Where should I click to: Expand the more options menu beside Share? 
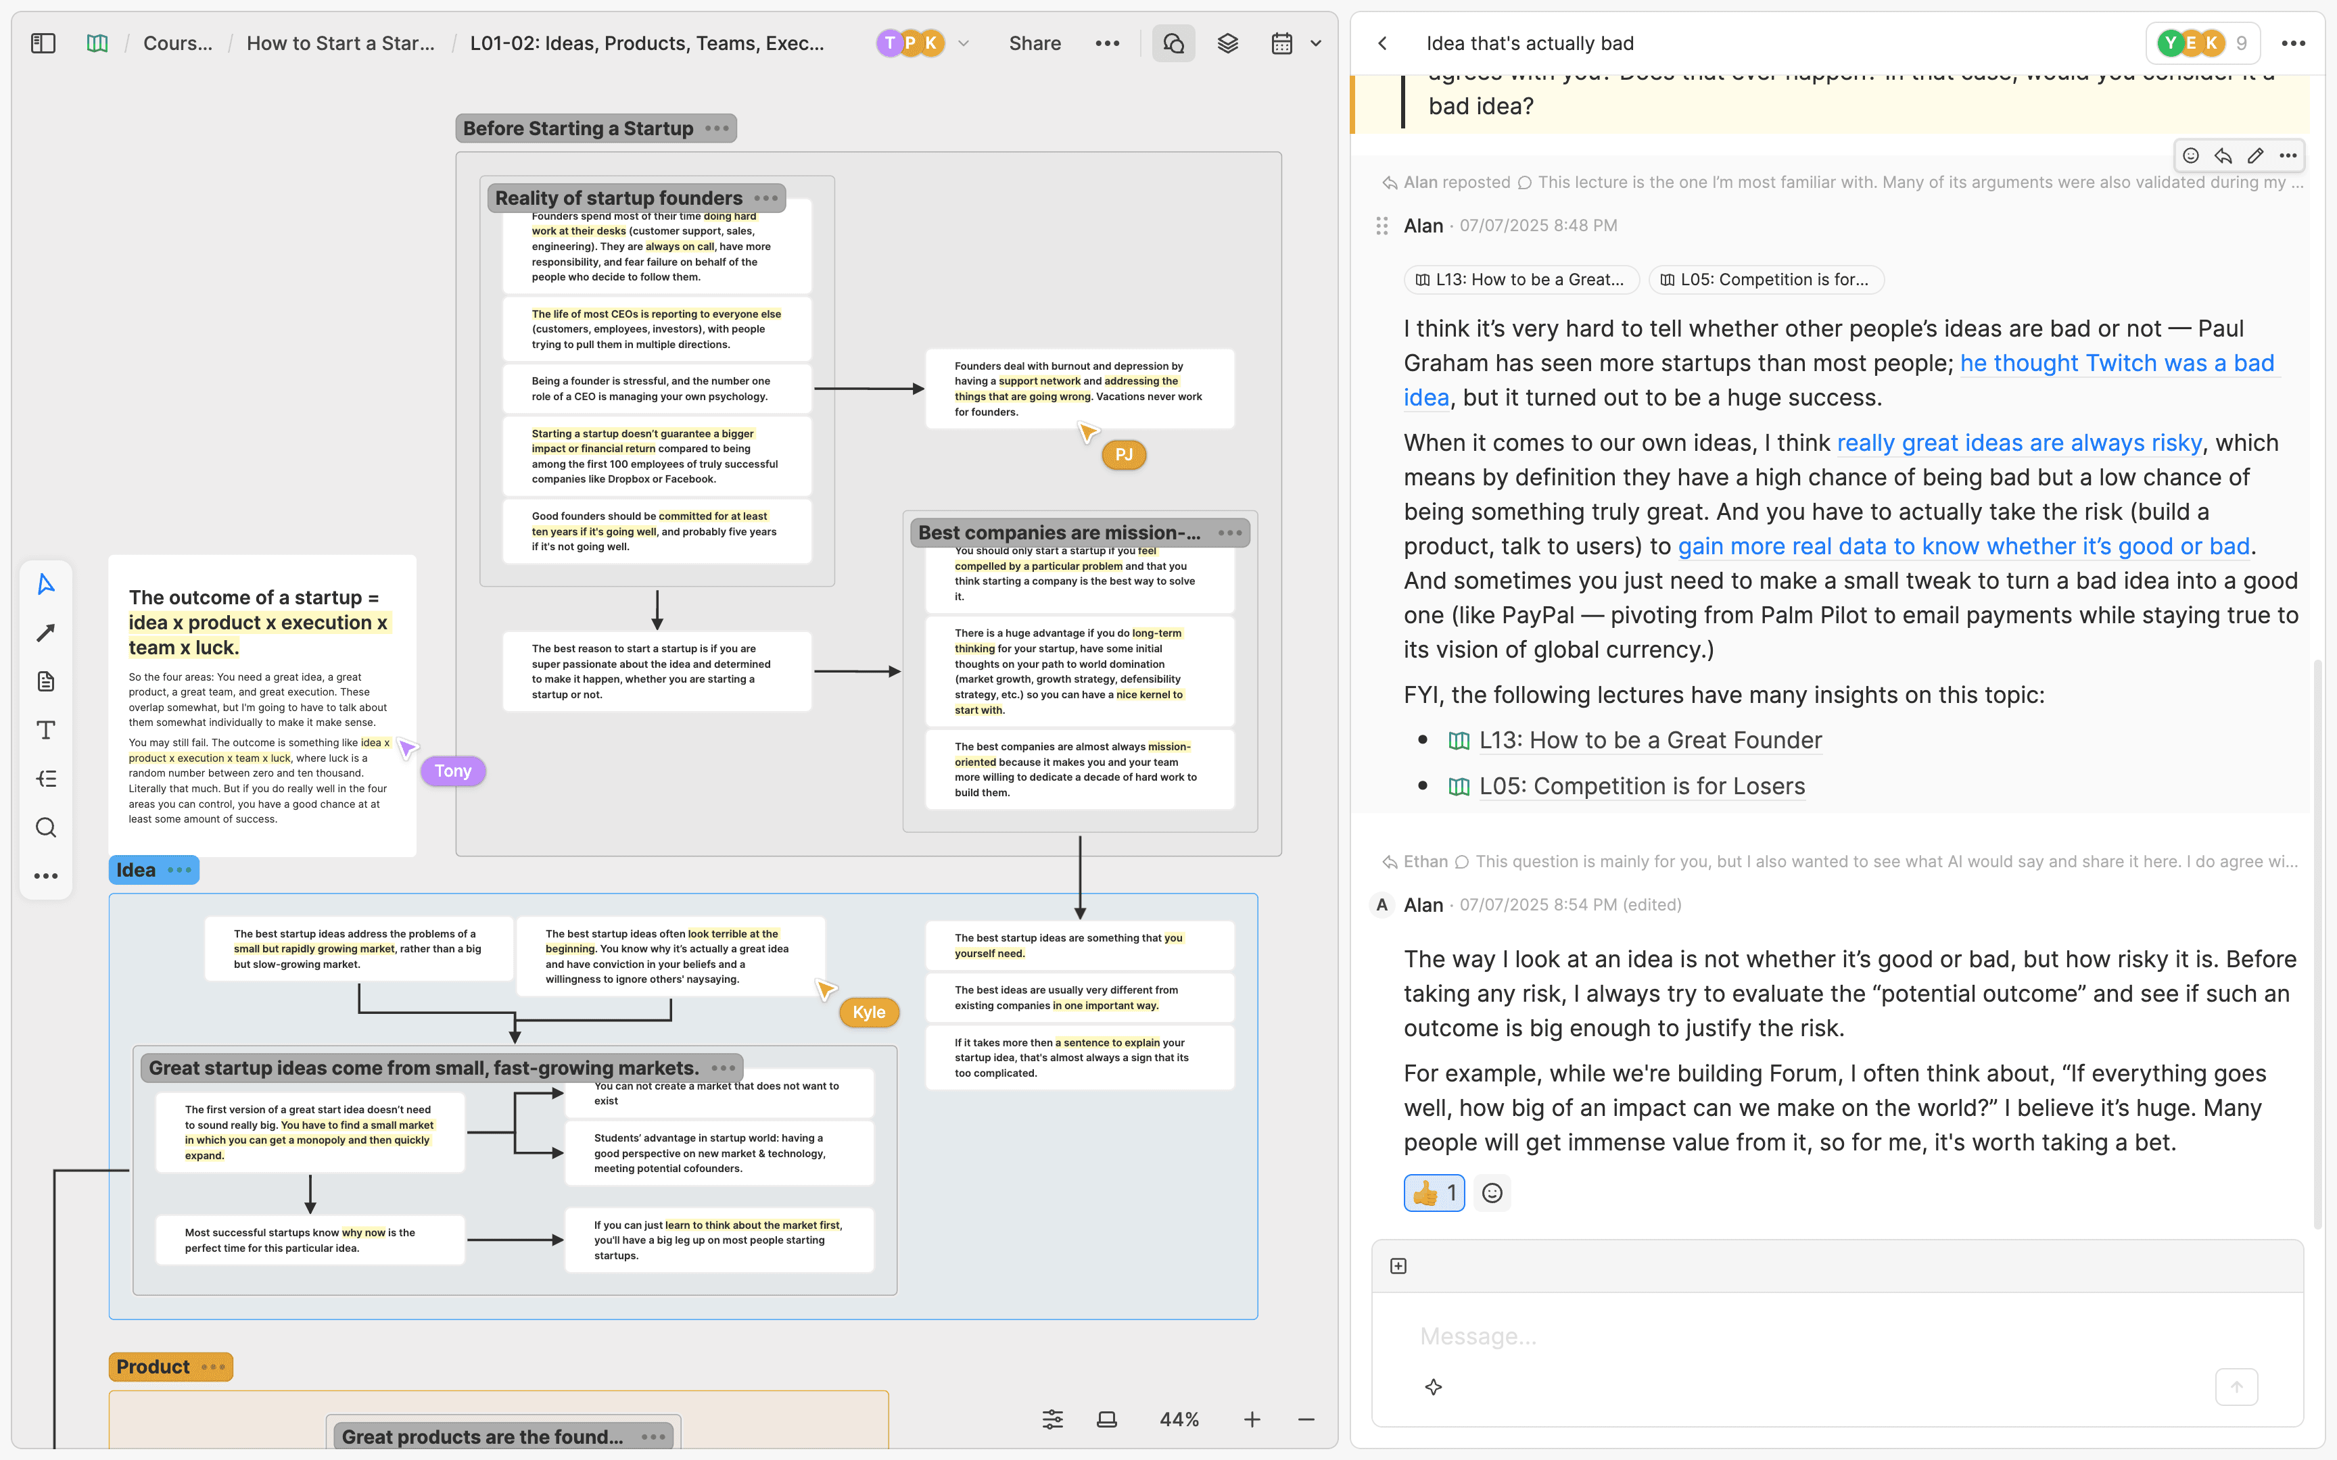[x=1108, y=43]
